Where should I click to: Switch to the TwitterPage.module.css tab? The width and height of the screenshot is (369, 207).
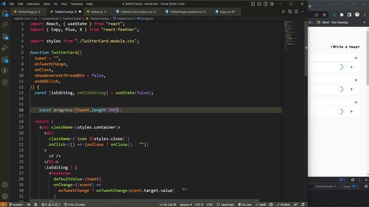pos(186,11)
